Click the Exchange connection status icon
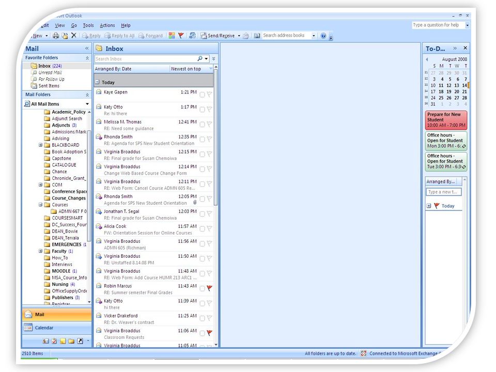This screenshot has width=496, height=372. (x=364, y=353)
